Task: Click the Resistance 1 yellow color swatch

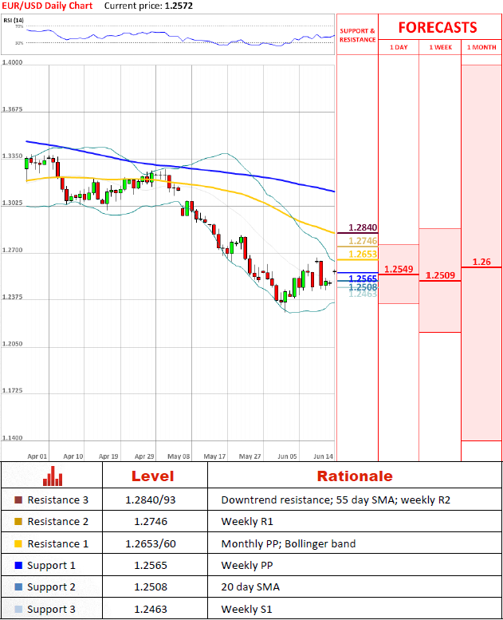Action: click(x=18, y=543)
